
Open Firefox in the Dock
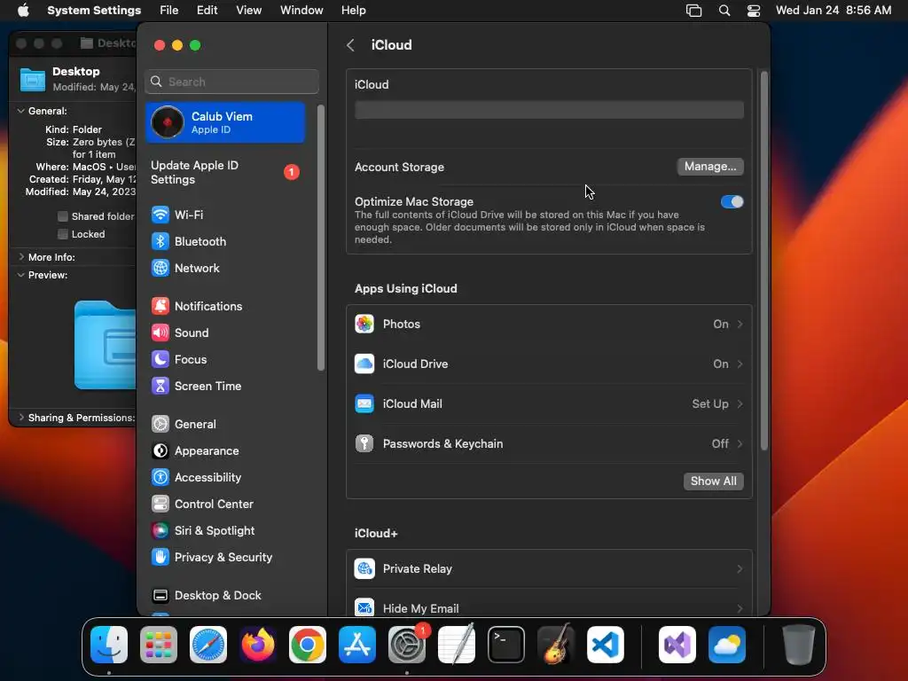tap(258, 645)
